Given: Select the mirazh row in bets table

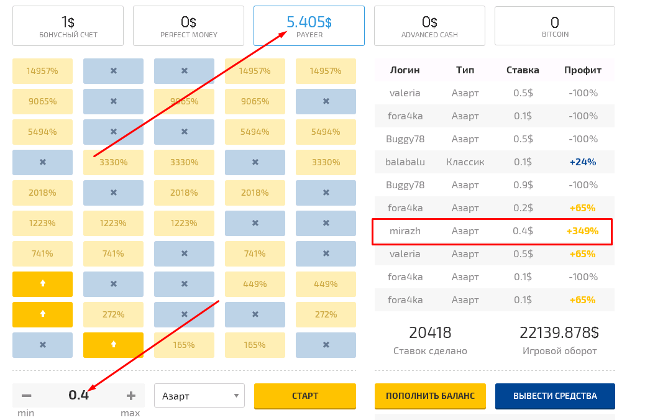Looking at the screenshot, I should pyautogui.click(x=492, y=231).
